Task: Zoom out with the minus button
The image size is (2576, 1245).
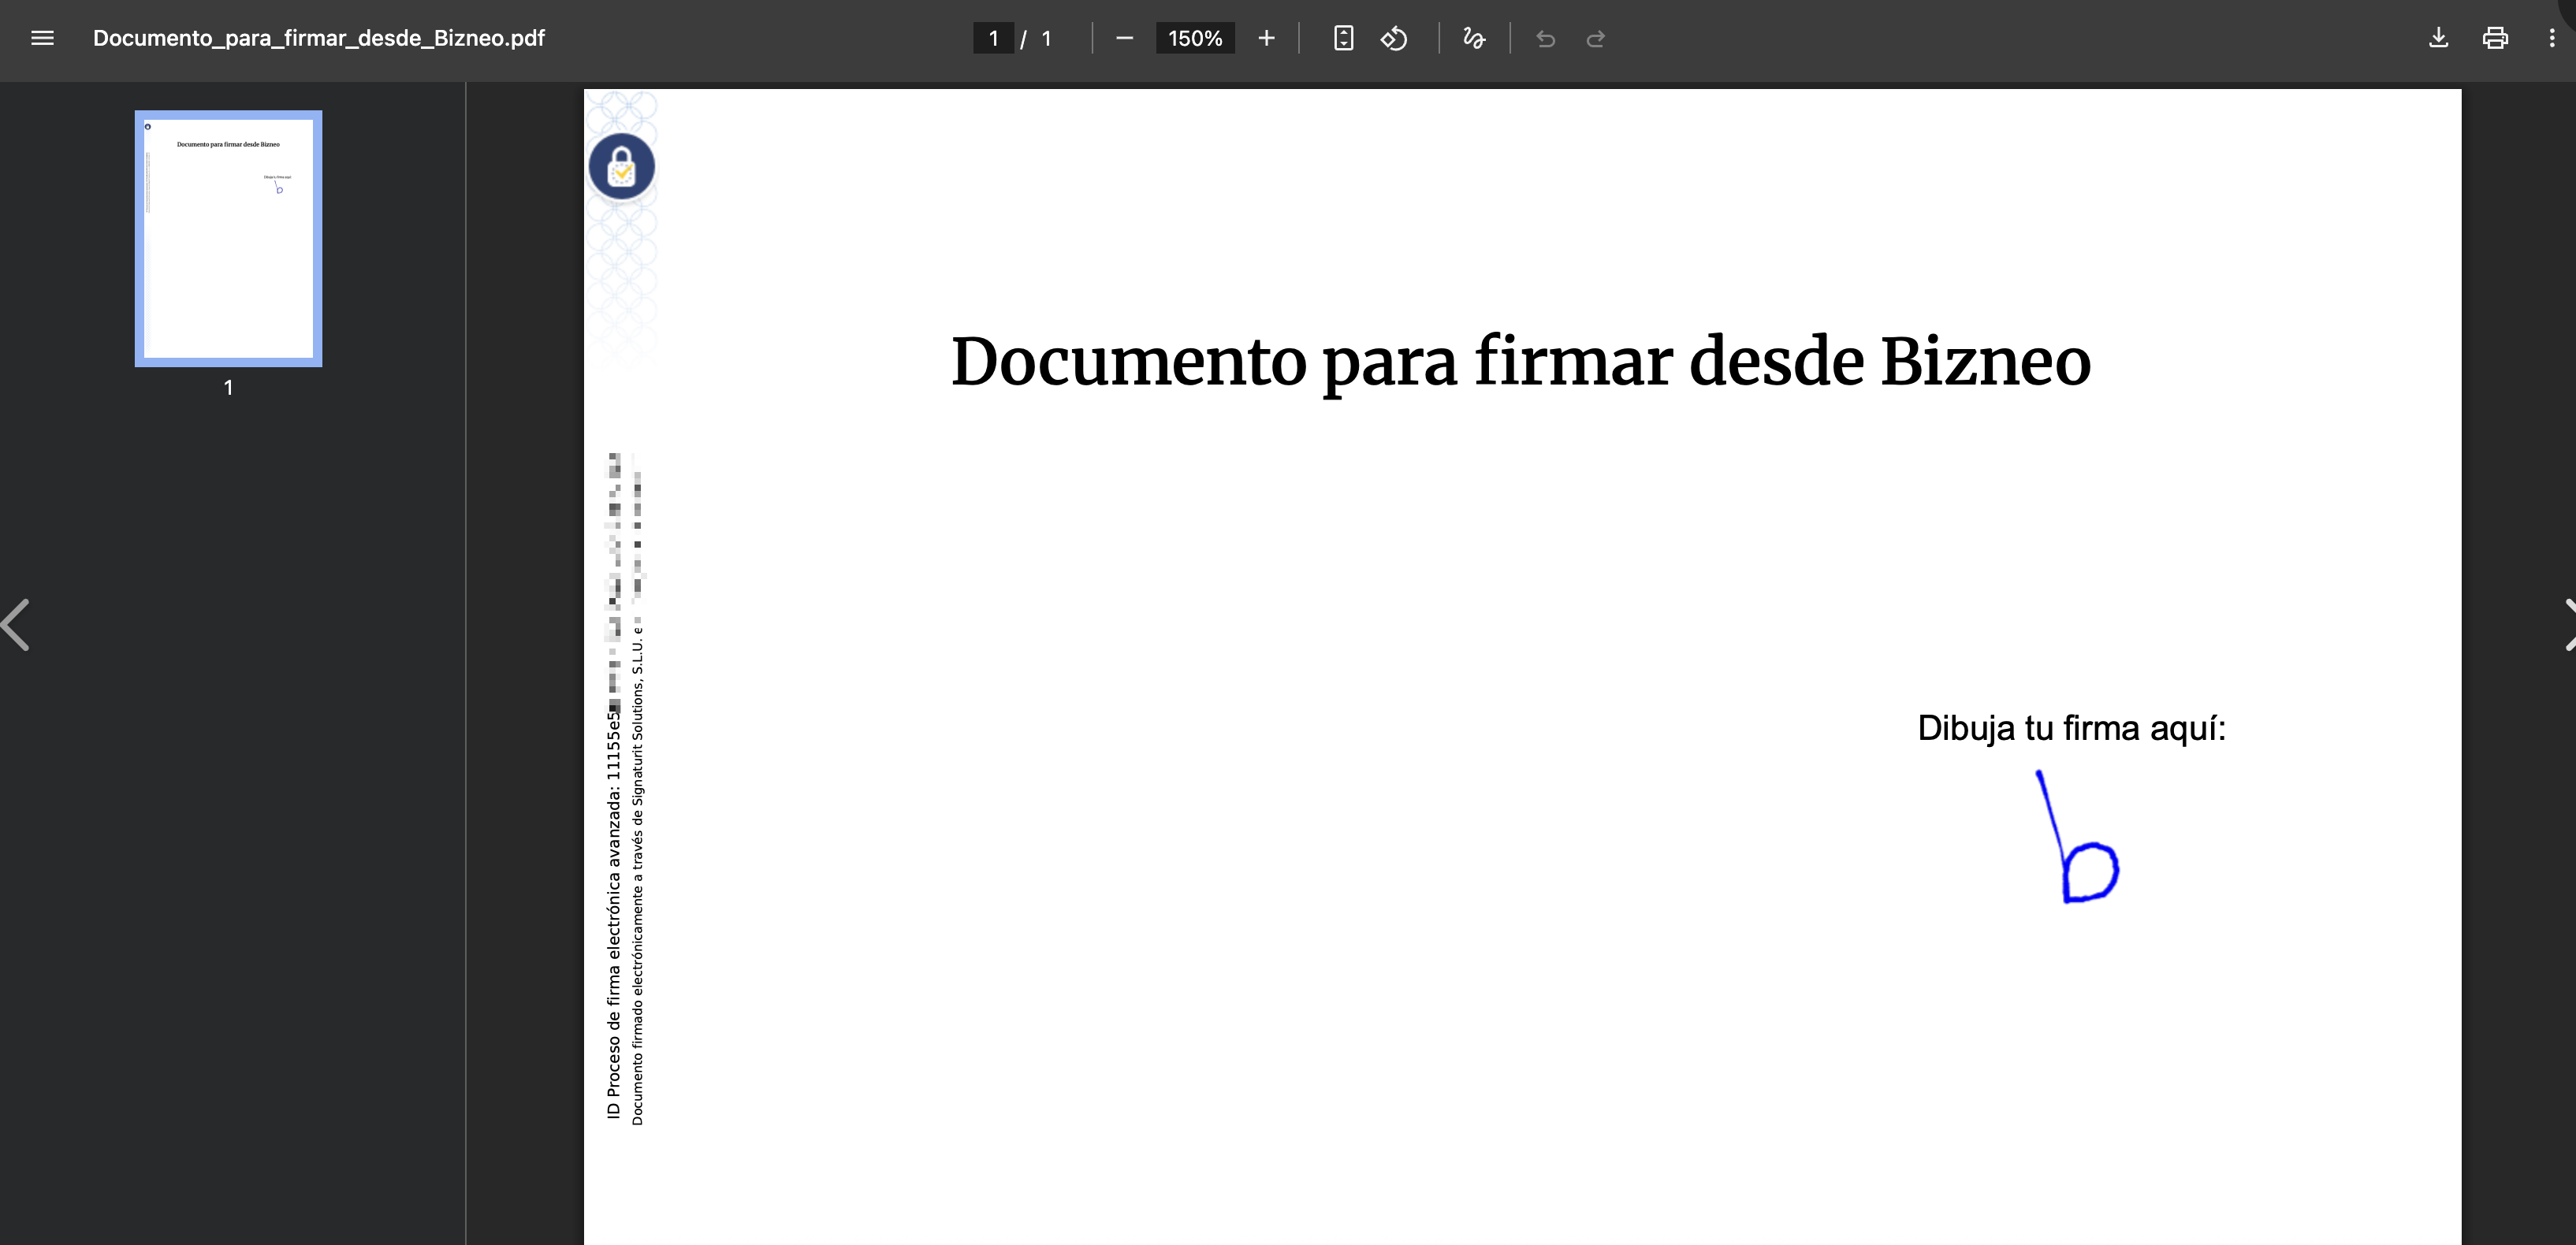Action: (x=1124, y=38)
